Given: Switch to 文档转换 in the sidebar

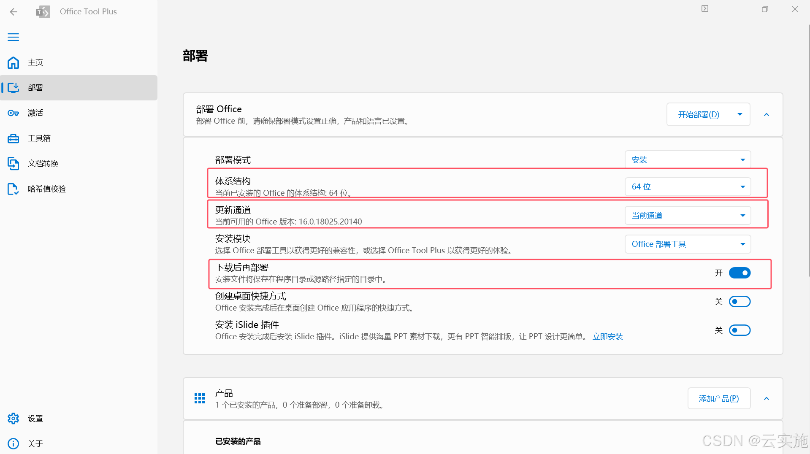Looking at the screenshot, I should point(79,164).
